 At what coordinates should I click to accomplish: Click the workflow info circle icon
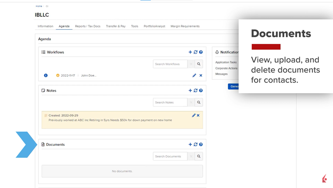(x=46, y=75)
